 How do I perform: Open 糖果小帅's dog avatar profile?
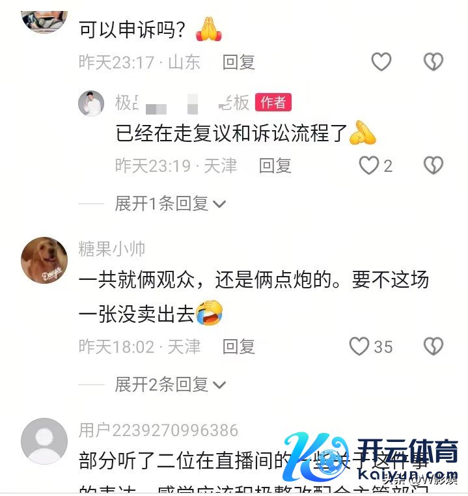pyautogui.click(x=44, y=260)
